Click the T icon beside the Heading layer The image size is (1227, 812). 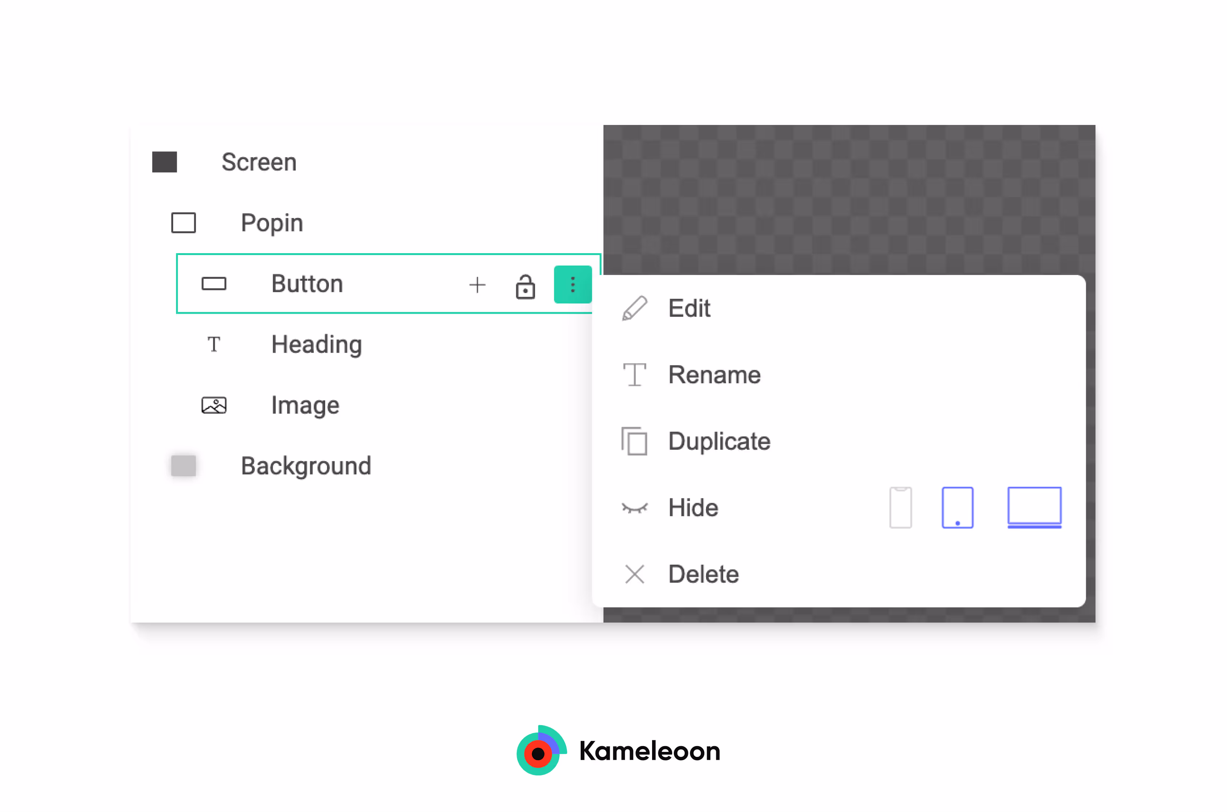coord(213,344)
